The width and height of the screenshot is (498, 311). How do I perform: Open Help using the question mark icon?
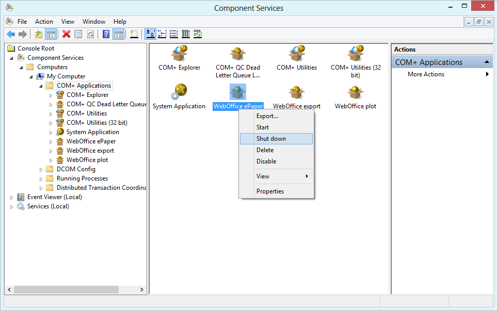[x=105, y=34]
